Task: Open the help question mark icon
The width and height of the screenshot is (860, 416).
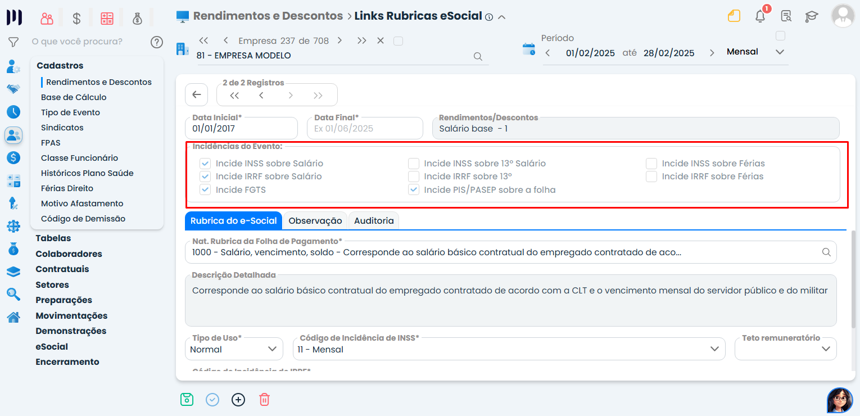Action: (157, 42)
